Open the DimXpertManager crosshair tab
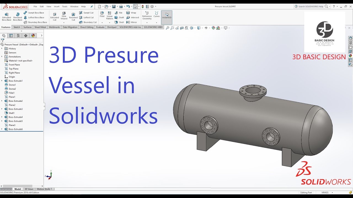This screenshot has width=353, height=198. tap(26, 35)
